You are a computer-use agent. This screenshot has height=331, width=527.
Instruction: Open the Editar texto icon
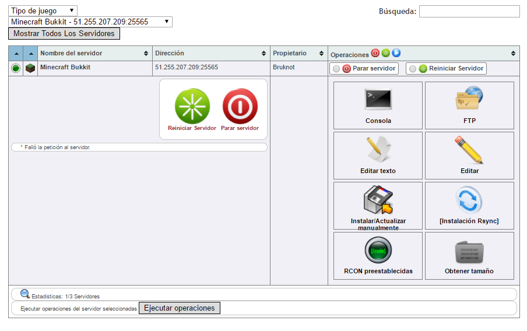tap(378, 149)
